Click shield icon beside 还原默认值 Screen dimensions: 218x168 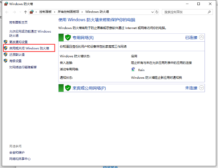(x=5, y=54)
